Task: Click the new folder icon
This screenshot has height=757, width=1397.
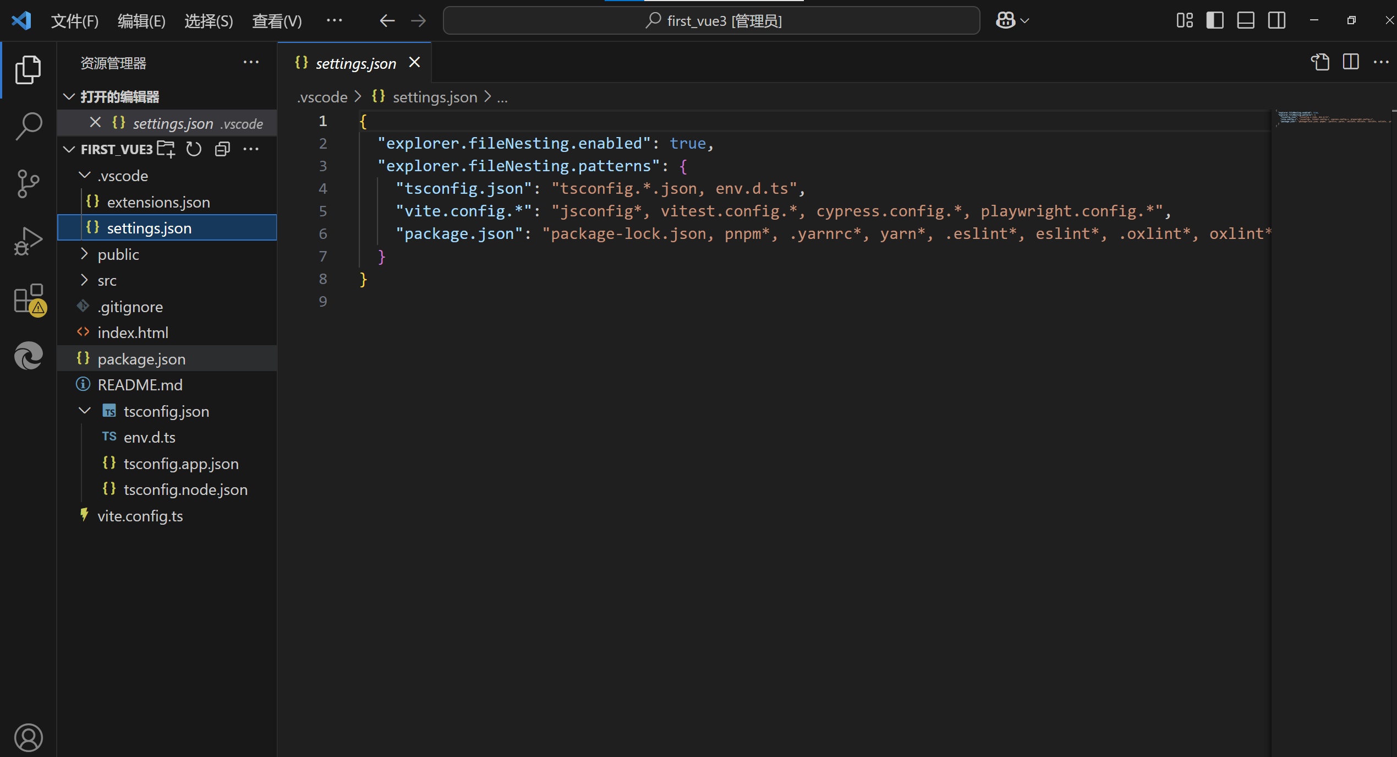Action: click(166, 149)
